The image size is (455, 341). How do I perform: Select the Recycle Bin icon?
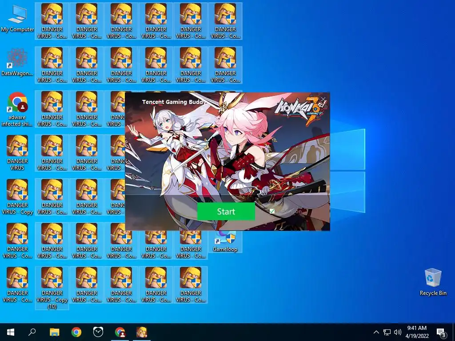coord(433,282)
